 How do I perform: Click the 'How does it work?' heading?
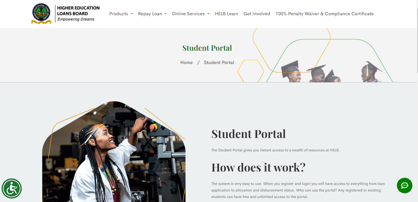point(259,167)
